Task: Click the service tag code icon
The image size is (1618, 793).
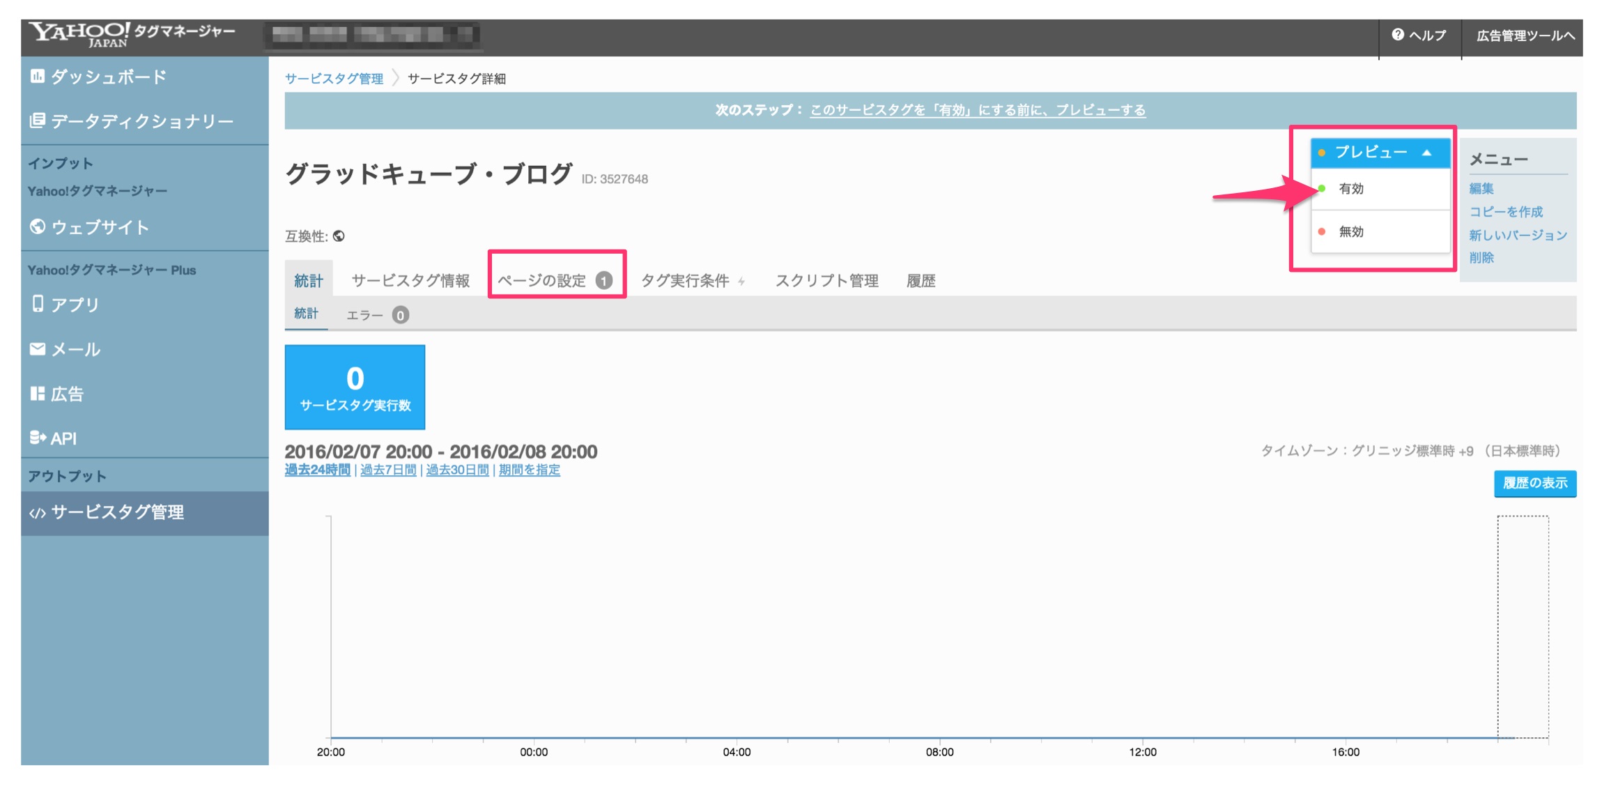Action: pos(38,513)
